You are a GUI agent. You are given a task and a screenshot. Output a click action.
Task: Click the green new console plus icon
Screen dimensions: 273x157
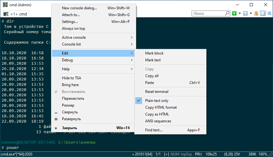click(234, 14)
